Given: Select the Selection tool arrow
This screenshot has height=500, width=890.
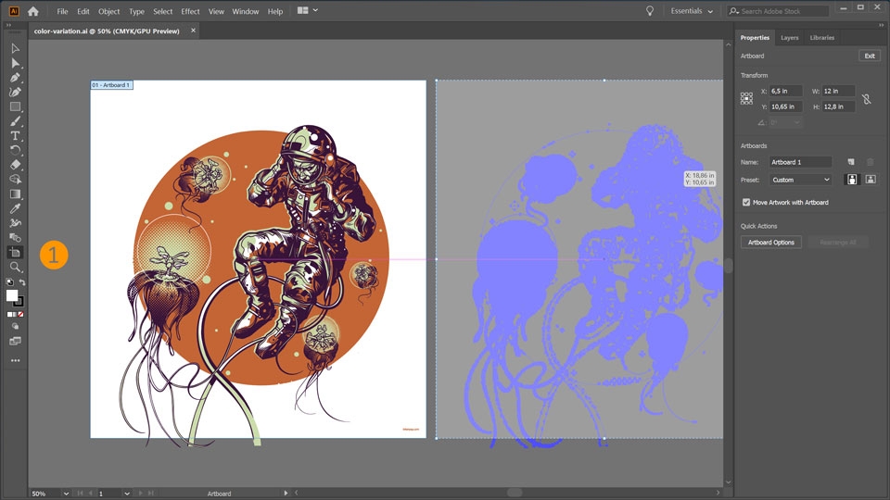Looking at the screenshot, I should coord(16,49).
